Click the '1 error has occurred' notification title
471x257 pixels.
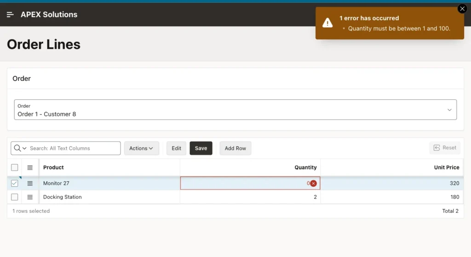[x=369, y=18]
